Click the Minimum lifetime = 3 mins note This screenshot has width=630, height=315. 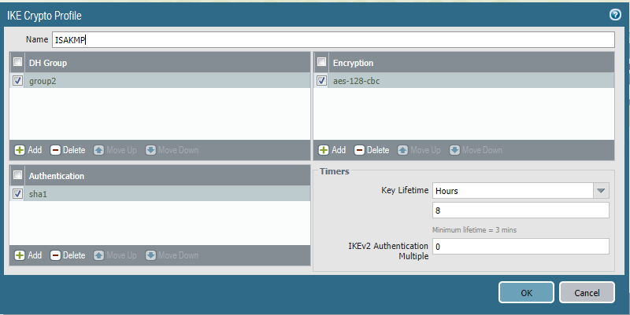pos(475,230)
